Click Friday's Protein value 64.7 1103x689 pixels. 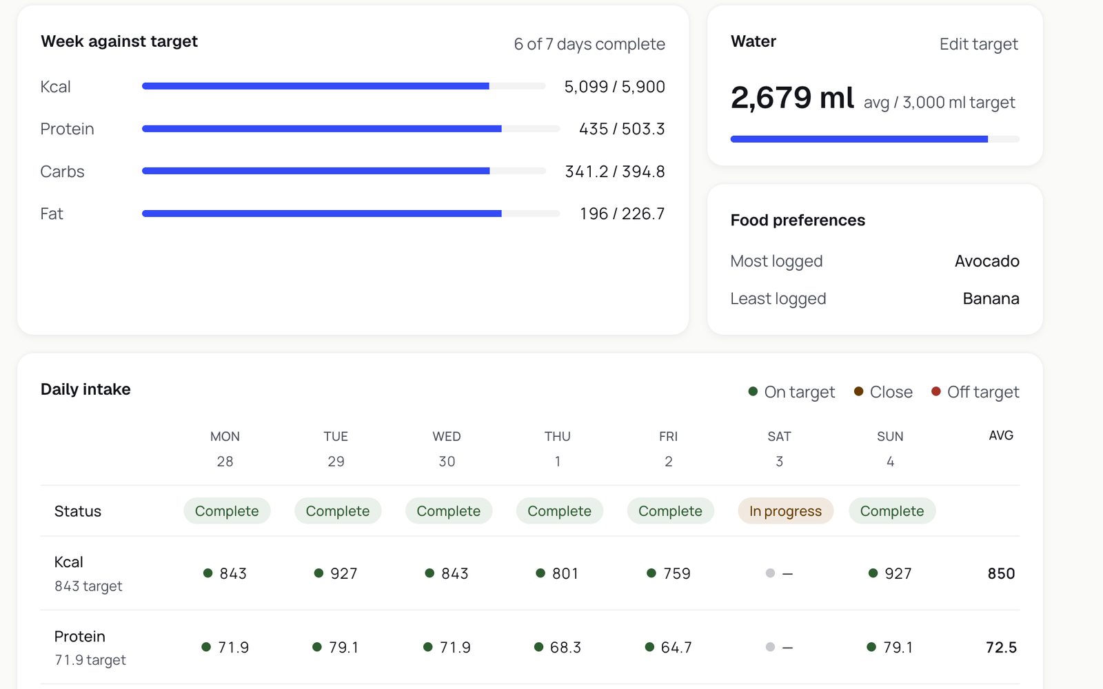pos(676,648)
